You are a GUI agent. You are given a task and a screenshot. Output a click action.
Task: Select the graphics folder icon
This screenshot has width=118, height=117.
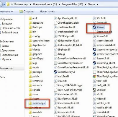pyautogui.click(x=30, y=54)
